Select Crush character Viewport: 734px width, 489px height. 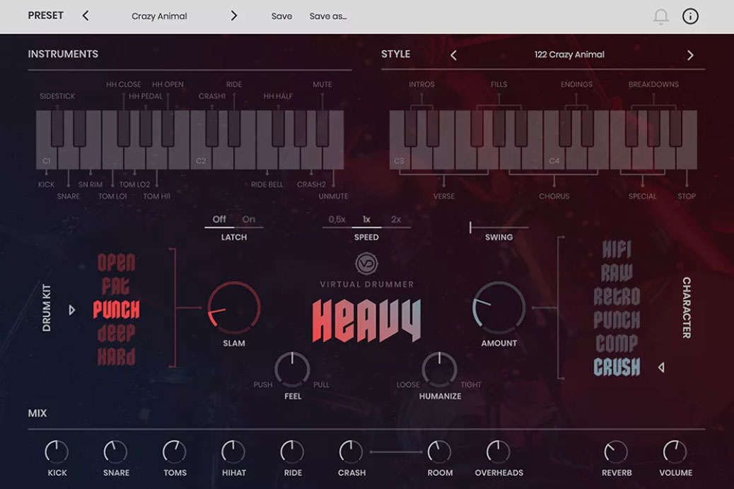click(617, 367)
